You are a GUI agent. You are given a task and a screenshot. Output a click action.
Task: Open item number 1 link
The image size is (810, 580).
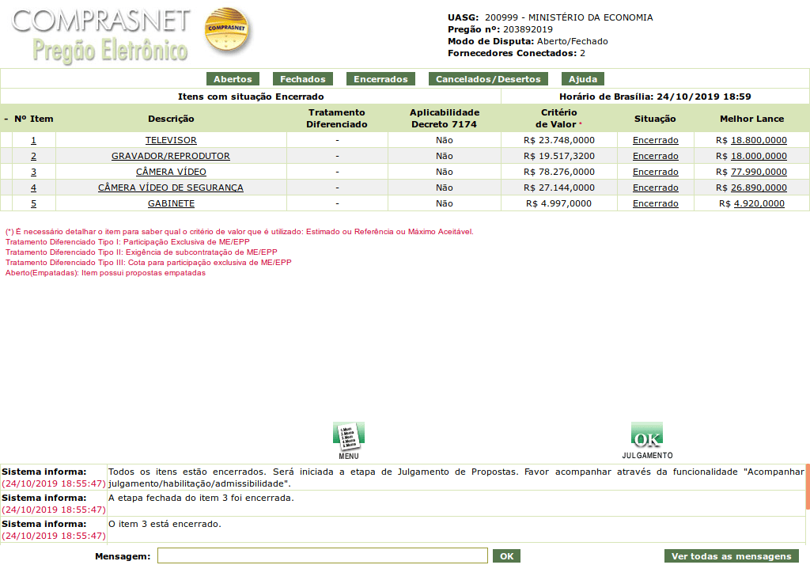(33, 140)
